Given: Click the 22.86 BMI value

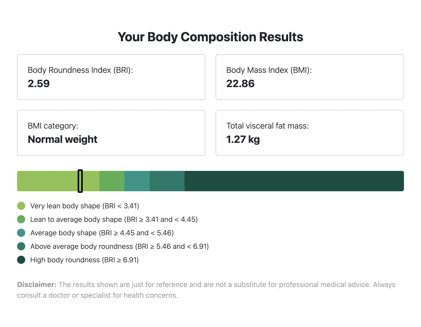Looking at the screenshot, I should point(241,84).
